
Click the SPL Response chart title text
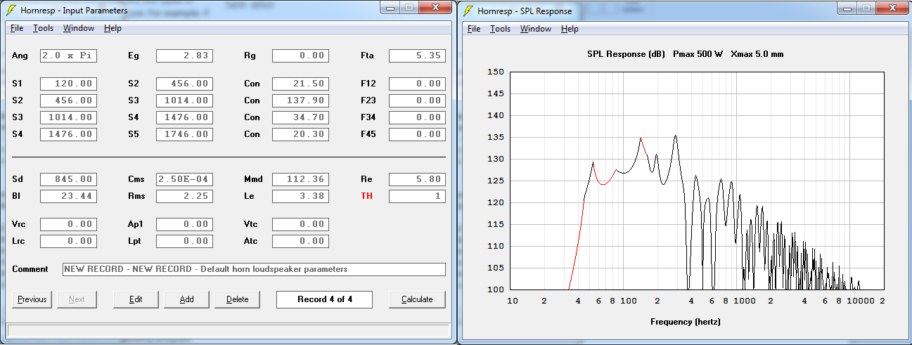(x=685, y=54)
